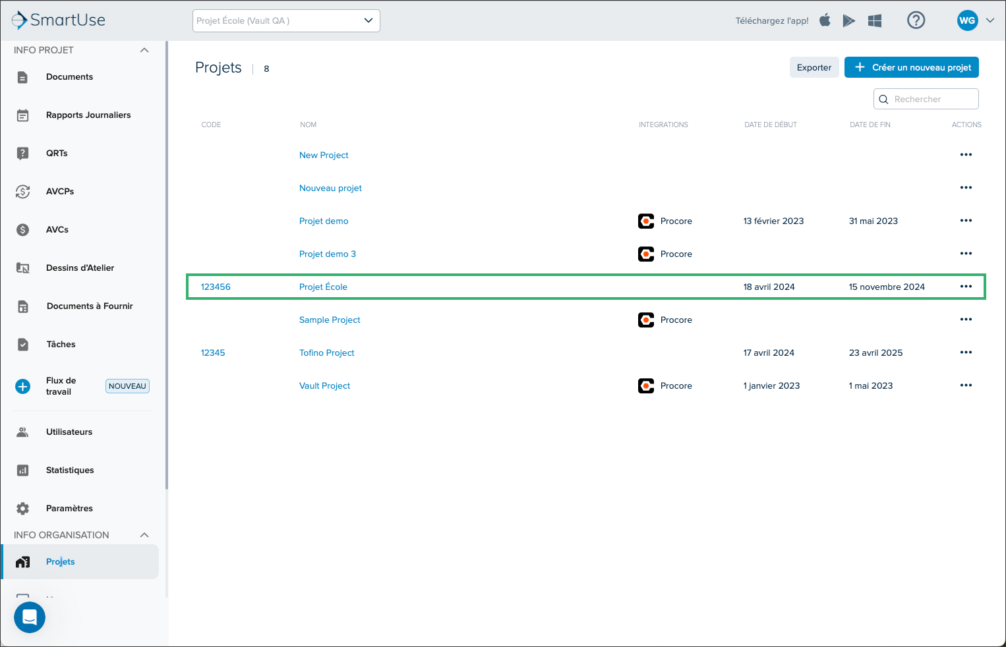
Task: Click the Flux de travail plus icon
Action: 23,386
